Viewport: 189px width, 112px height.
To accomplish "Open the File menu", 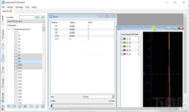I will (x=3, y=7).
